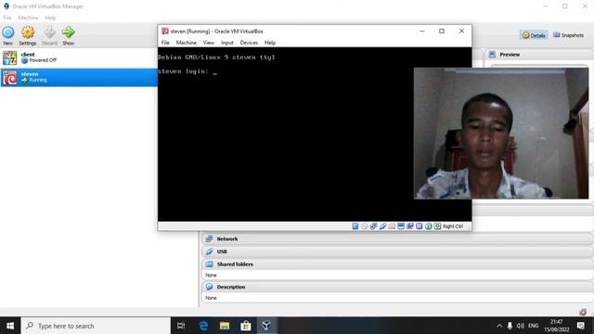Image resolution: width=594 pixels, height=334 pixels.
Task: Close the steven VM window
Action: 461,31
